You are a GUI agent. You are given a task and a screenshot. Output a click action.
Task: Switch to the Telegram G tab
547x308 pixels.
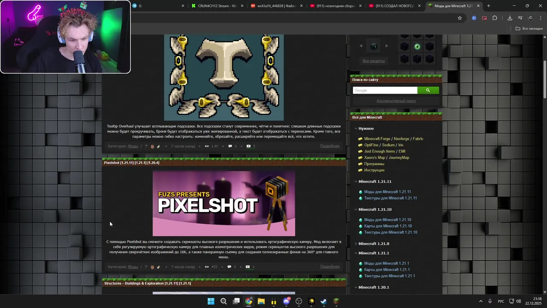pos(158,6)
